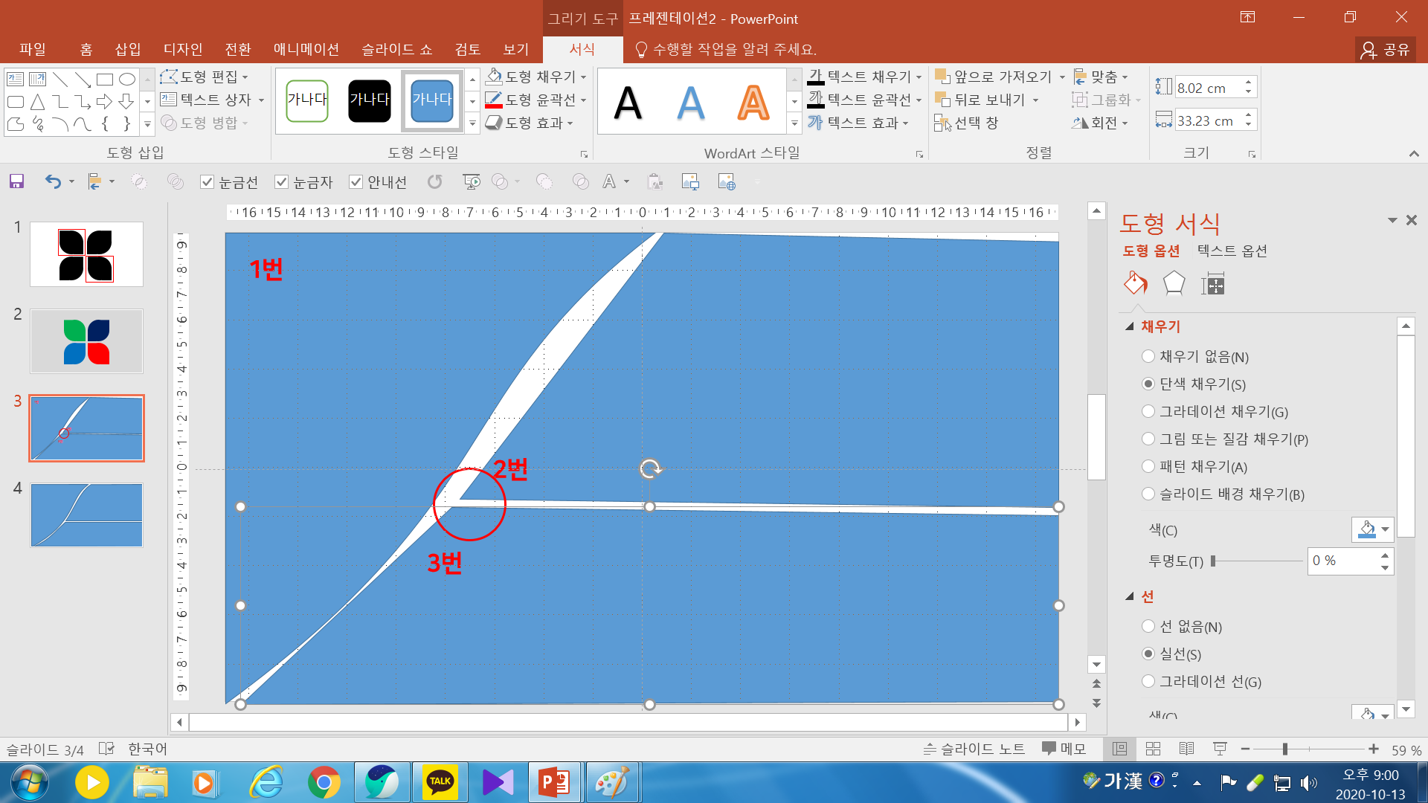Click the Save icon in quick access toolbar
This screenshot has width=1428, height=803.
pos(16,181)
